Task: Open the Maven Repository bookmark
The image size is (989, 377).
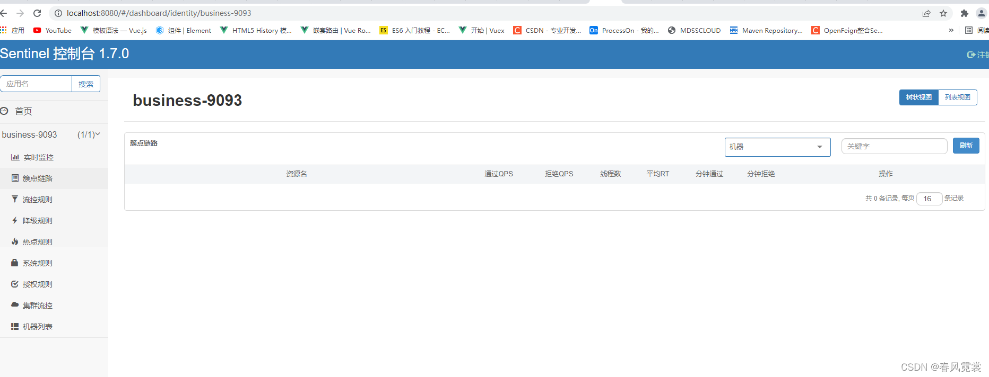Action: [x=766, y=30]
